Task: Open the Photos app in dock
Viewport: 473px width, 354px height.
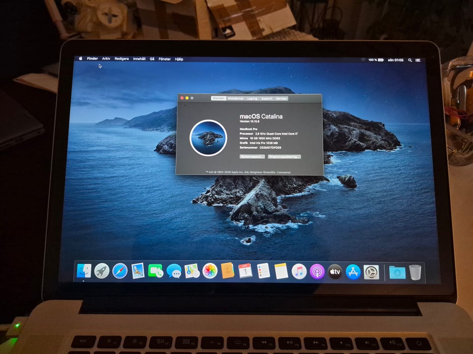Action: pyautogui.click(x=210, y=270)
